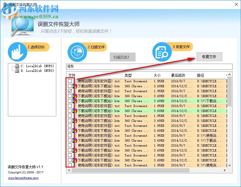
Task: Click the drive icon beside C: LocalDisk
Action: (17, 66)
